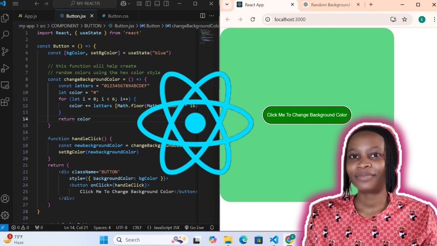Open the VS Code hamburger menu
This screenshot has width=437, height=246.
pos(15,4)
